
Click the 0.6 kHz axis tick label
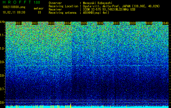tap(2, 103)
